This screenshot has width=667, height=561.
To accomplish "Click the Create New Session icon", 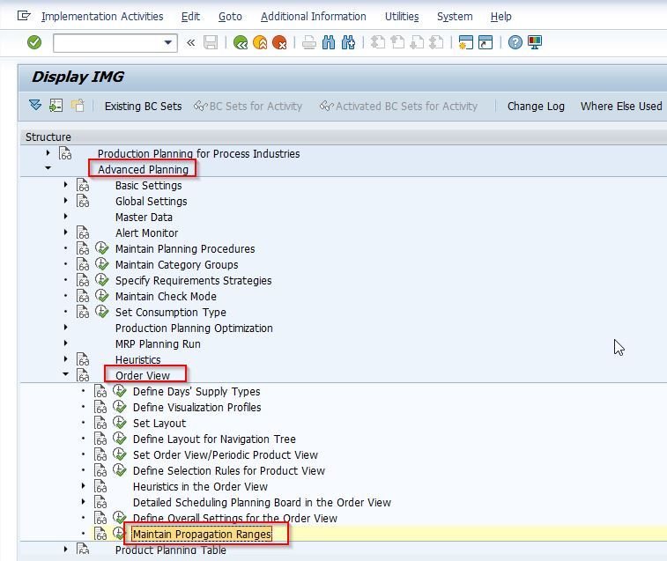I will [466, 42].
